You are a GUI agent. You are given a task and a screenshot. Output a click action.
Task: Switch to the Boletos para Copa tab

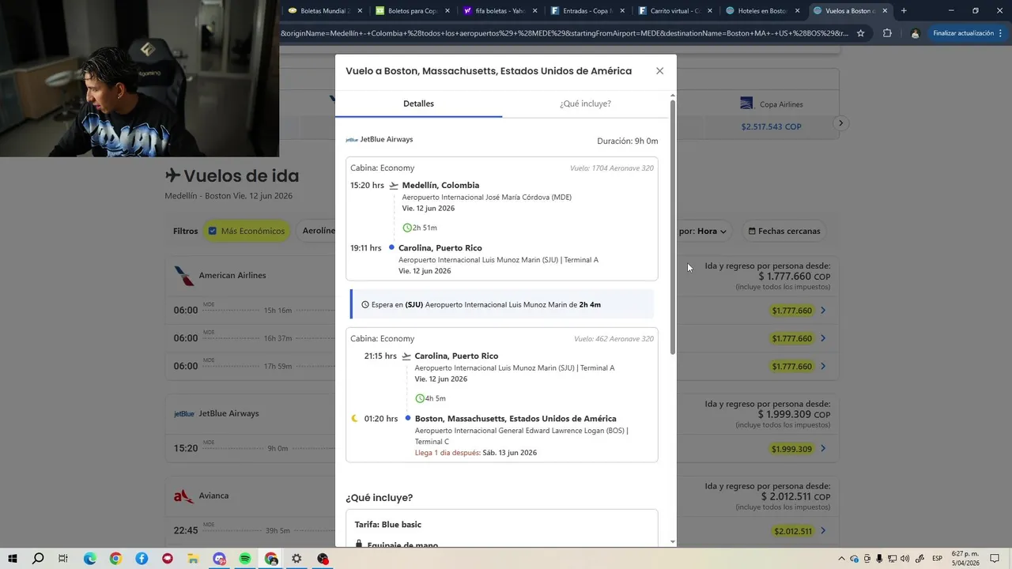pos(412,11)
